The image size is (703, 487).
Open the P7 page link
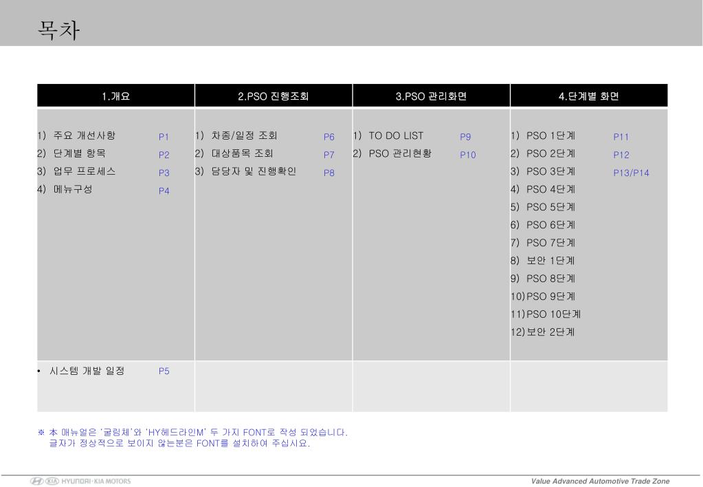point(328,154)
